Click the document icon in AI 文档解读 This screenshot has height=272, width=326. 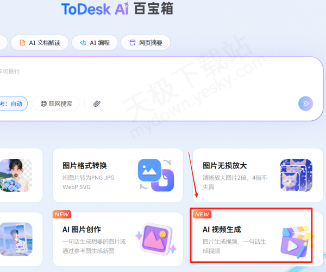tap(22, 43)
